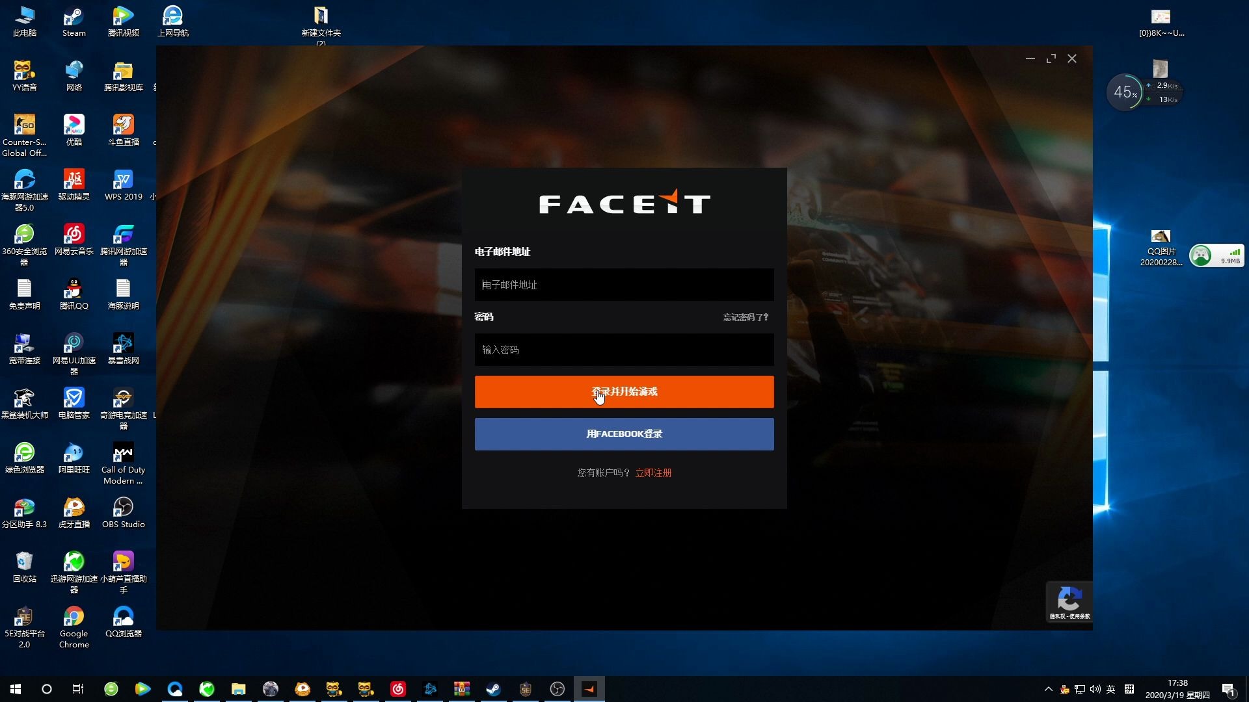
Task: Click the 电子邮件地址 email input field
Action: 624,285
